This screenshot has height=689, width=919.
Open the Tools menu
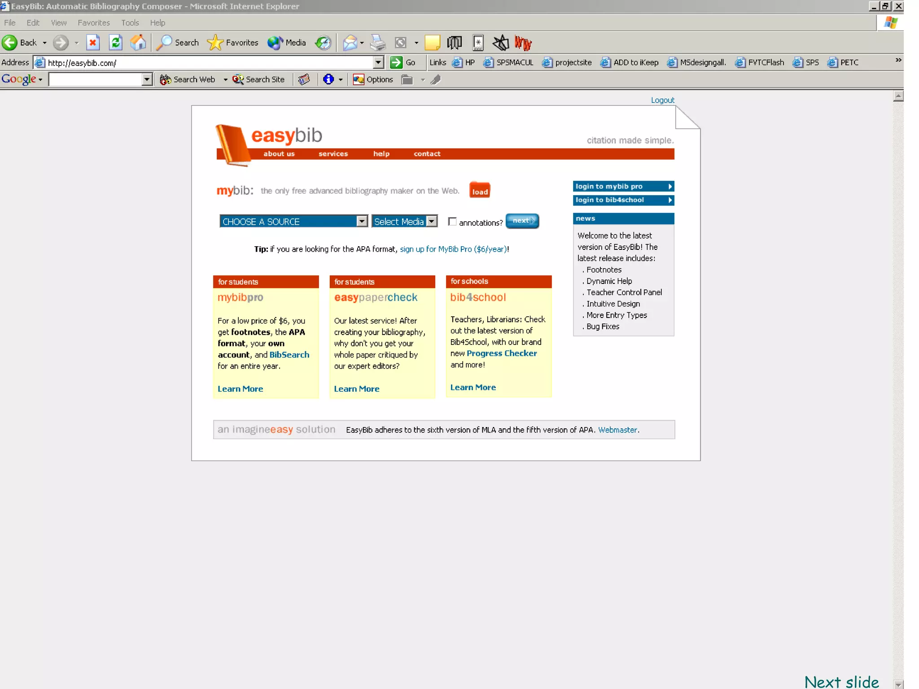tap(130, 23)
